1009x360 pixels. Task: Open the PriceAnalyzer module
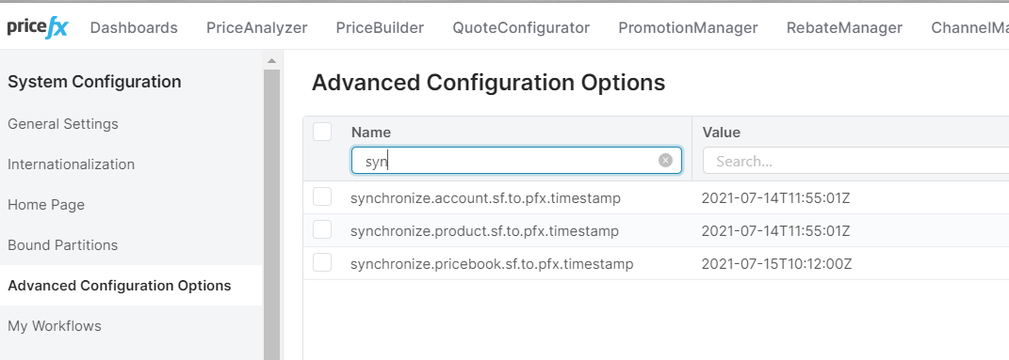tap(257, 27)
